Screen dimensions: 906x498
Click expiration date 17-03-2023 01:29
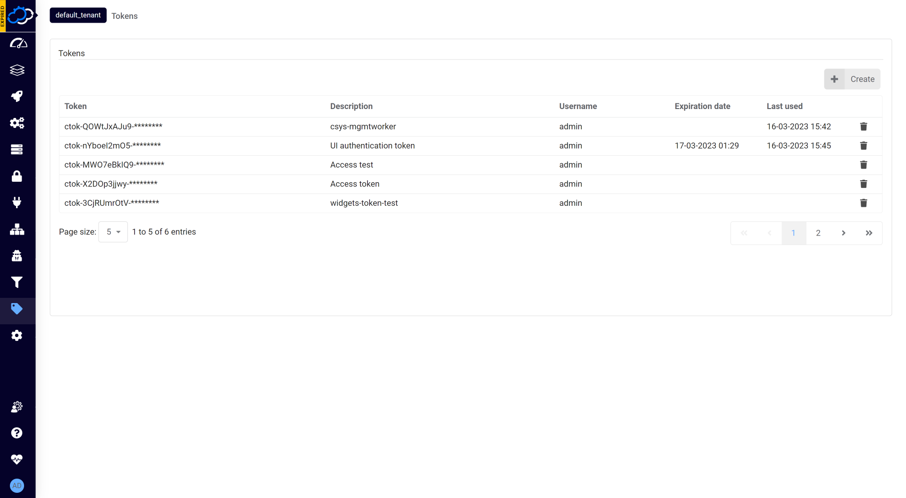coord(707,146)
